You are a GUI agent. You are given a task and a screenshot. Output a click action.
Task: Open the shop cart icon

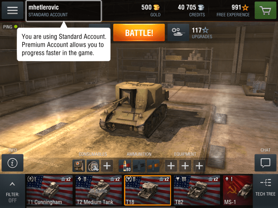[x=265, y=10]
